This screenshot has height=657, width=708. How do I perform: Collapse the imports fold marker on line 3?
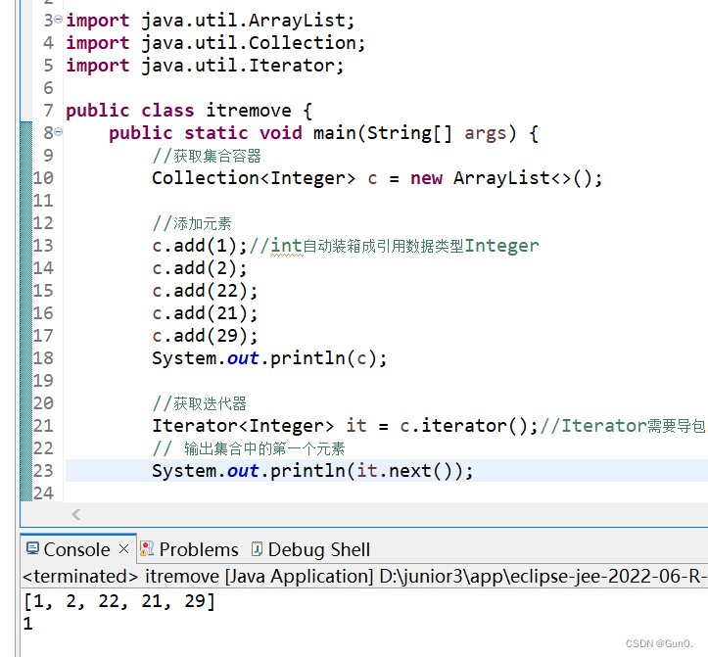58,20
